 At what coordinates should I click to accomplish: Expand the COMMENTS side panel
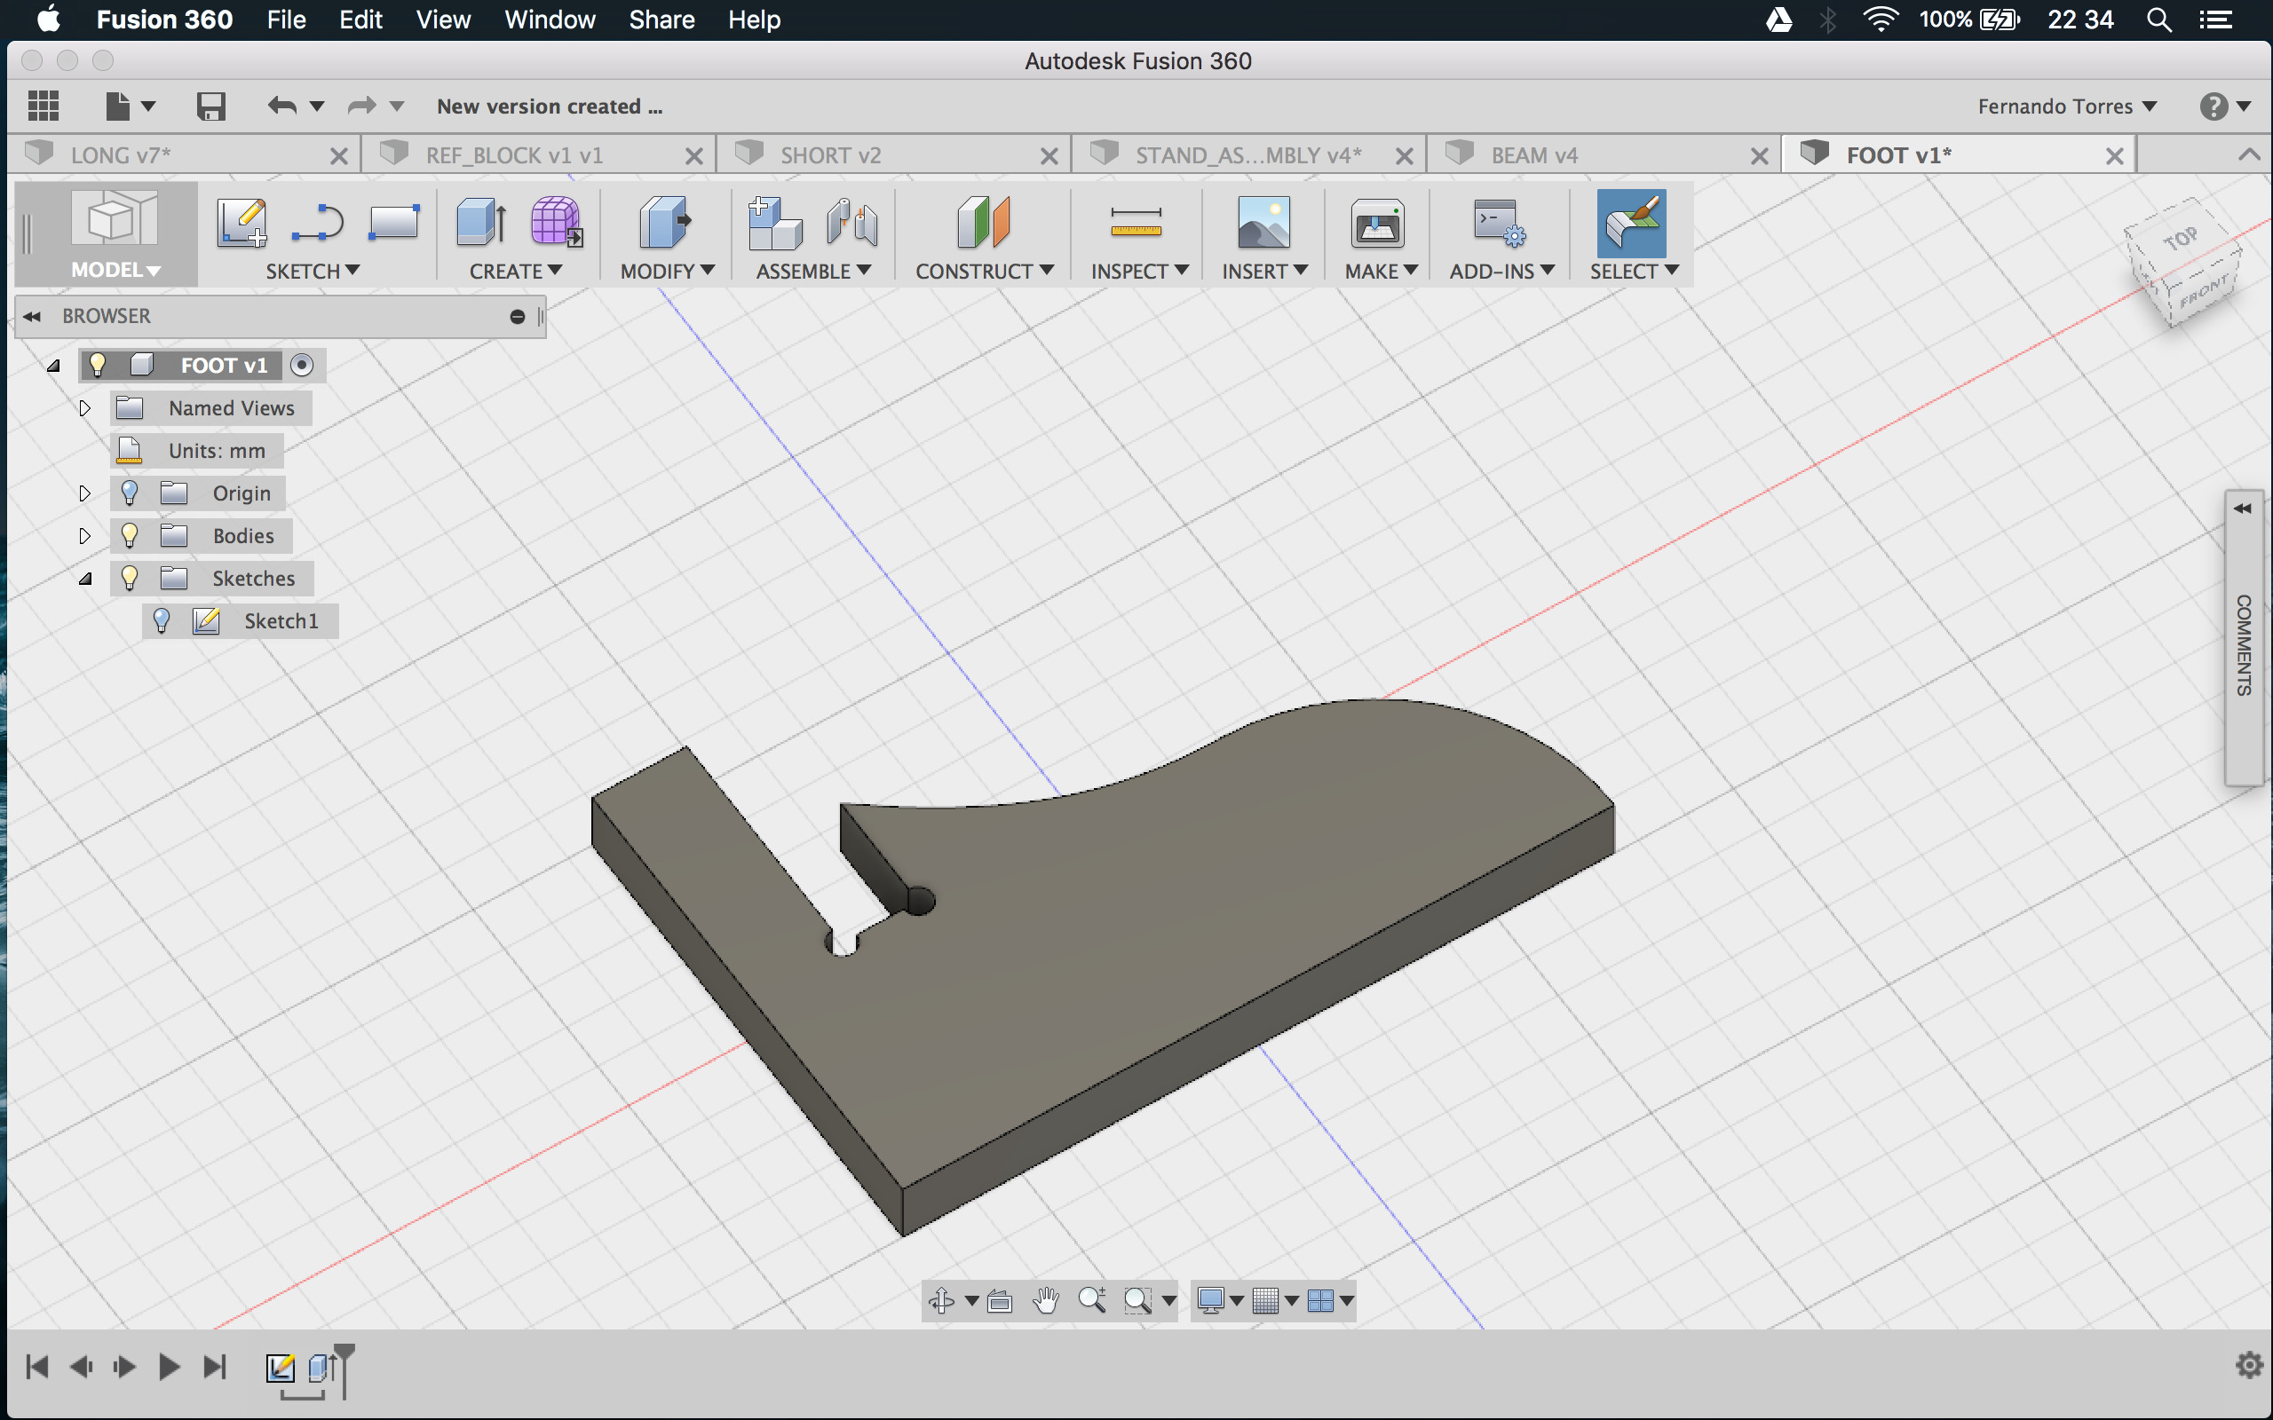2242,508
